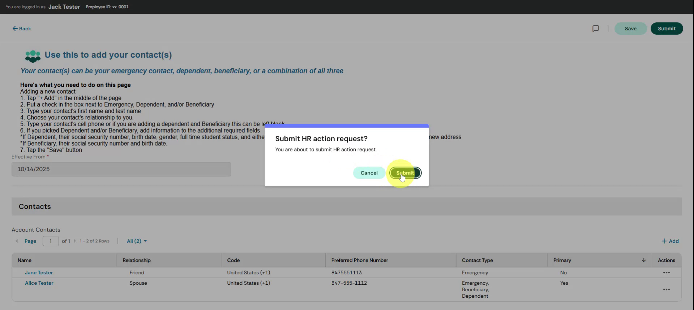Select phone number 8475551113
This screenshot has width=694, height=310.
tap(346, 272)
